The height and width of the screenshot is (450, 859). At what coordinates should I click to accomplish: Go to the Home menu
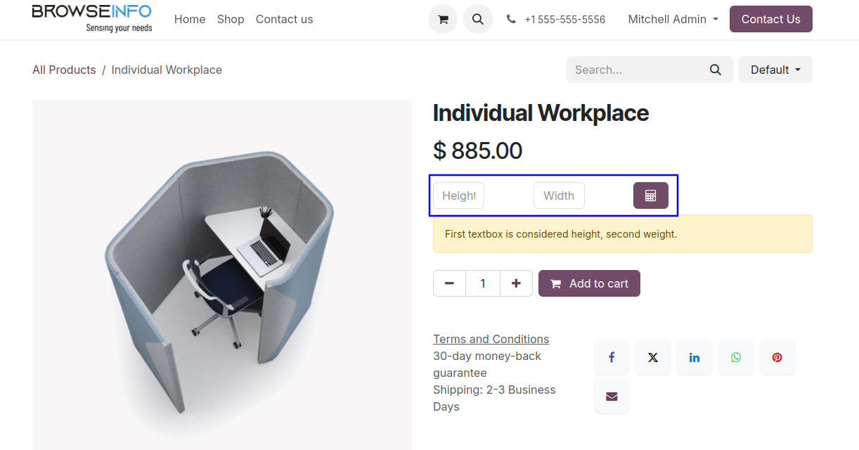[190, 19]
